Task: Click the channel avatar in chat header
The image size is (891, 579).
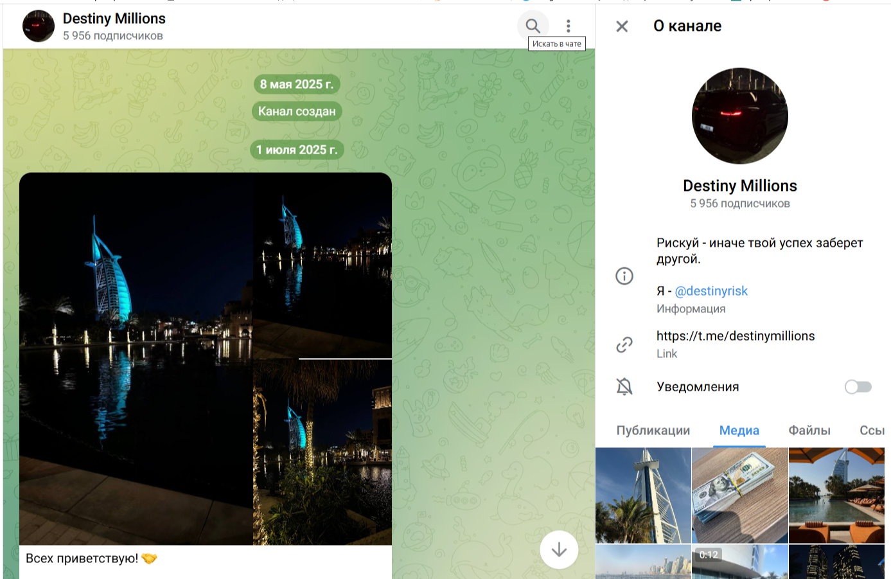Action: [39, 26]
